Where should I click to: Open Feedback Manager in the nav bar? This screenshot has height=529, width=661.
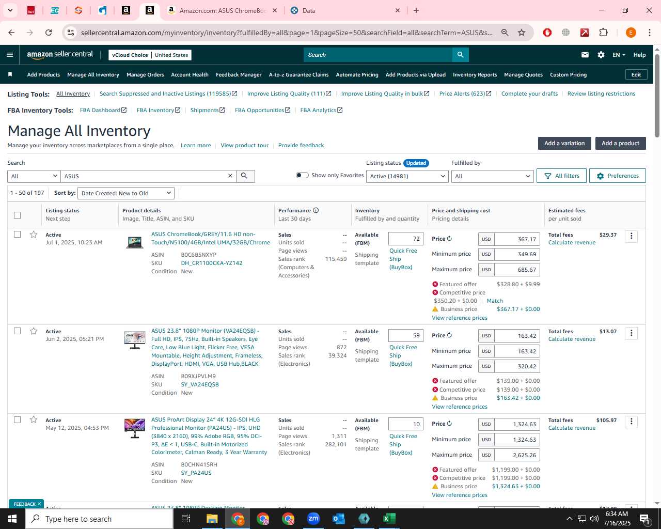click(x=239, y=75)
